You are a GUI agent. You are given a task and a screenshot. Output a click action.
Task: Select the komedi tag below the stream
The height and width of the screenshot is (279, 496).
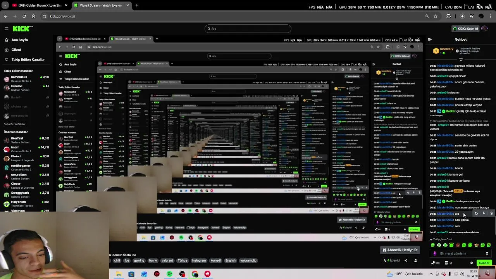tap(215, 260)
